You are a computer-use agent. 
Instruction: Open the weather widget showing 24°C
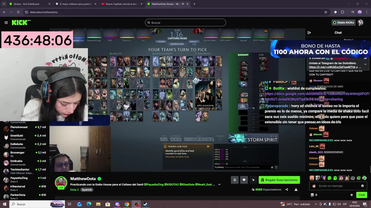click(x=295, y=204)
